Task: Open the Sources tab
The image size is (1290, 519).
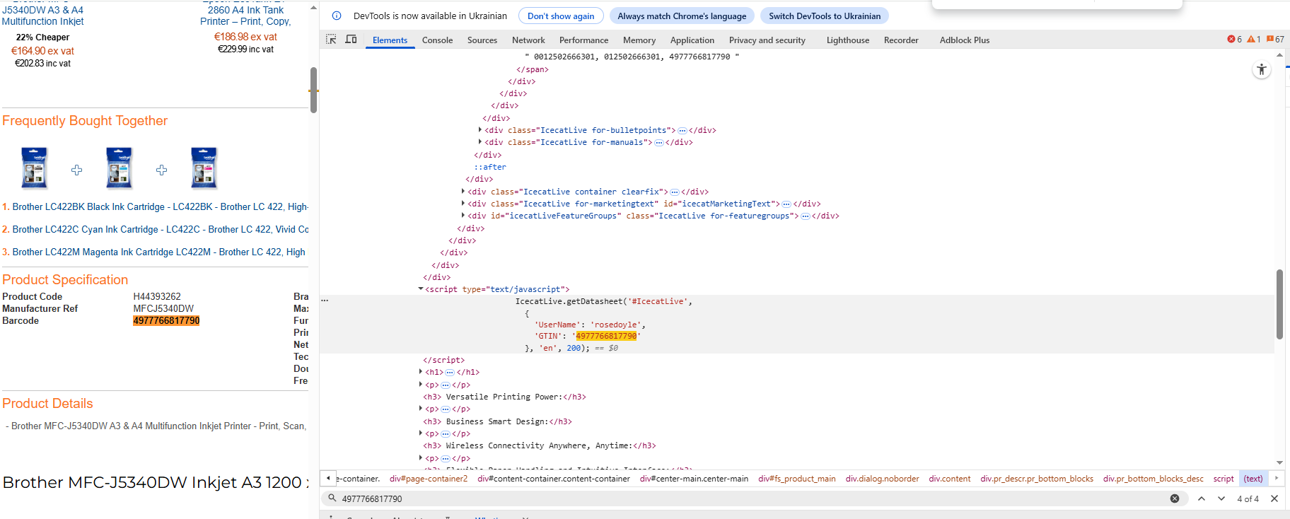Action: coord(482,40)
